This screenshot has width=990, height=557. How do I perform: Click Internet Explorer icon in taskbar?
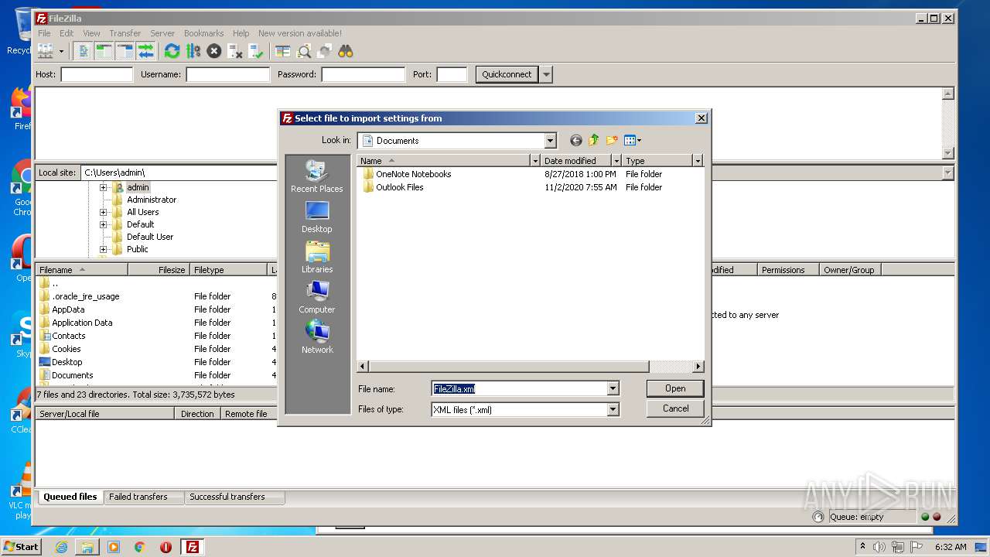(61, 547)
